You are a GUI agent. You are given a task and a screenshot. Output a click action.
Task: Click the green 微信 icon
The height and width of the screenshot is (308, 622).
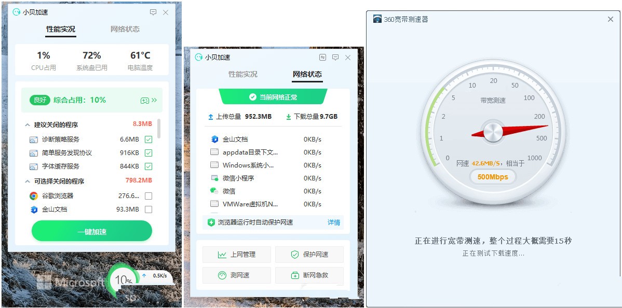pyautogui.click(x=214, y=191)
